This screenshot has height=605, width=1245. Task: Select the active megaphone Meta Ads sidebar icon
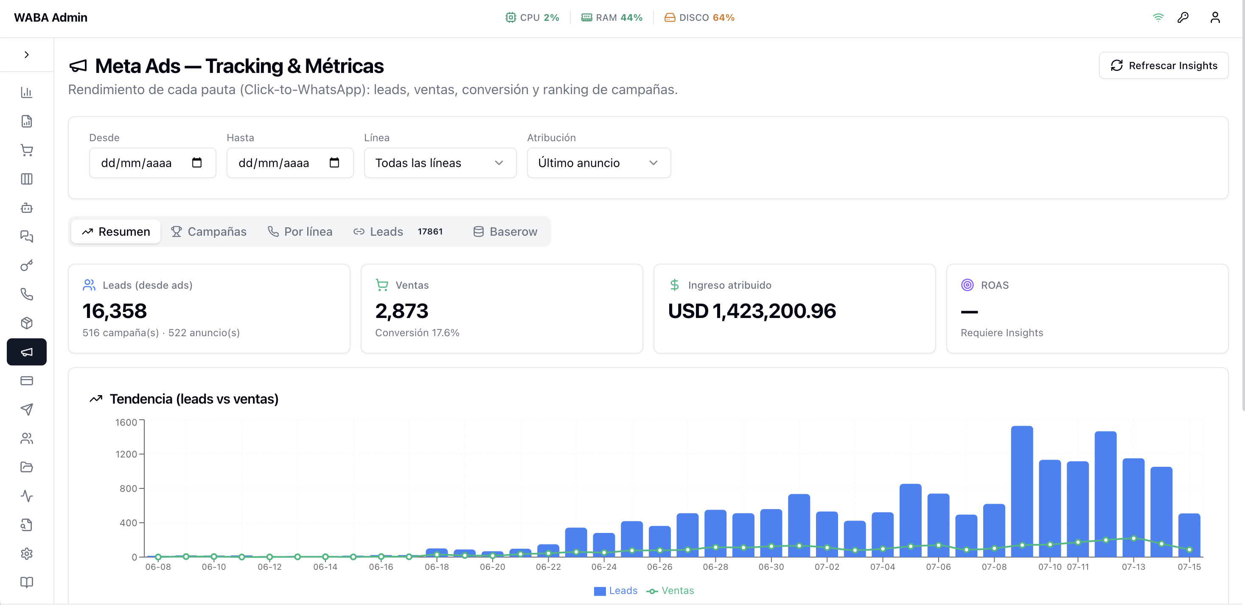tap(27, 352)
